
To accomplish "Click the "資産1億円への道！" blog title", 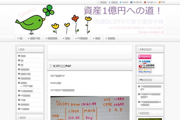I will 122,10.
